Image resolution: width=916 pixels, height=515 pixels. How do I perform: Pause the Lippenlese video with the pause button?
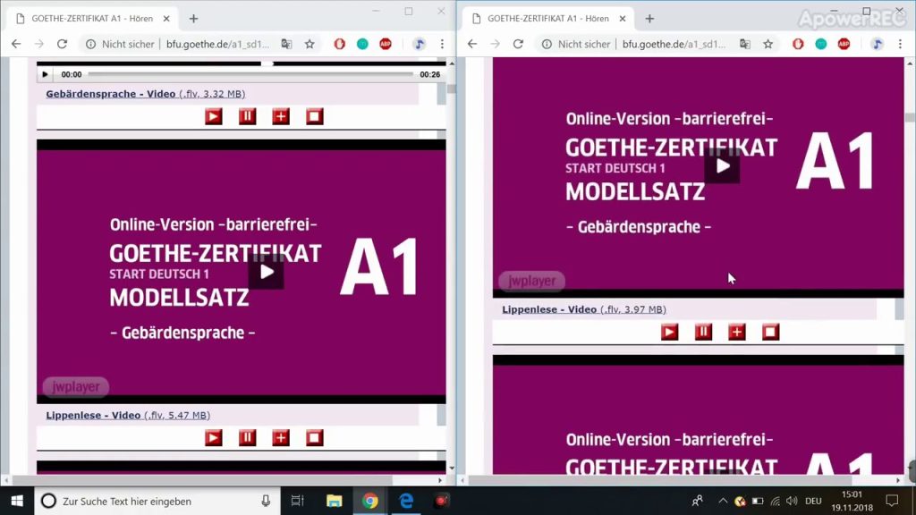(247, 437)
